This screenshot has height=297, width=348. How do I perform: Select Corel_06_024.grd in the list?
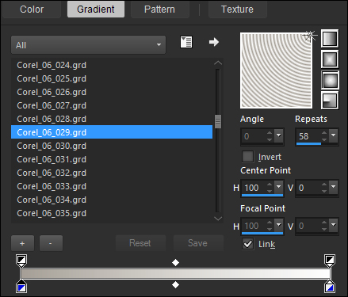(x=112, y=65)
